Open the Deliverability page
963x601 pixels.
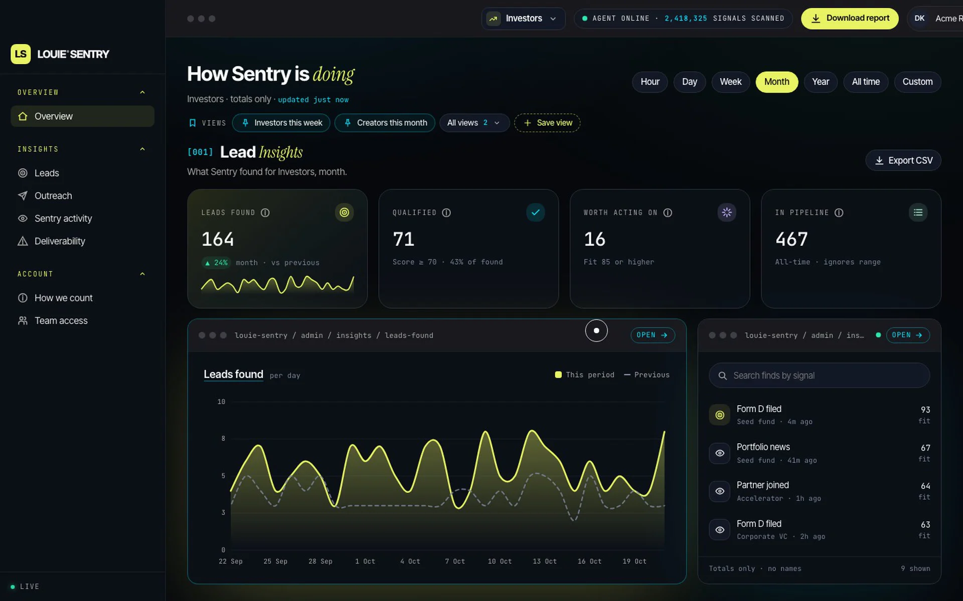tap(82, 241)
